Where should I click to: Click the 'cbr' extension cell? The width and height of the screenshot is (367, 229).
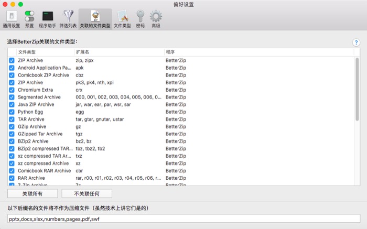coord(79,171)
